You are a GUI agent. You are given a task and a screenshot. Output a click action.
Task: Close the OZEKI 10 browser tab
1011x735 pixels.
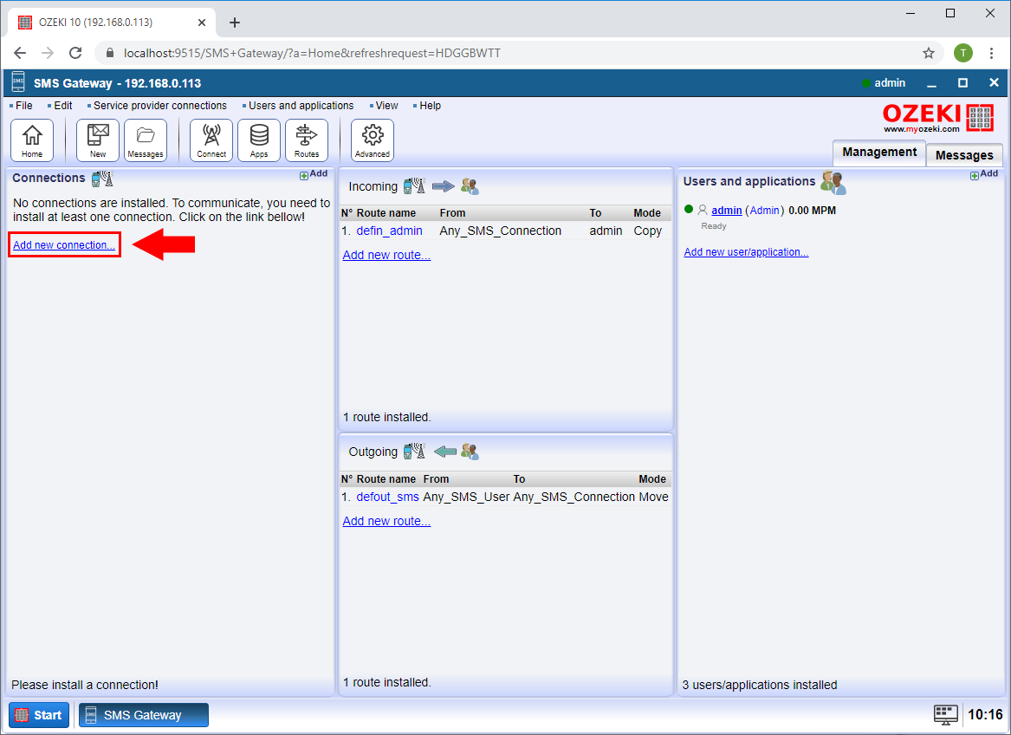coord(202,23)
